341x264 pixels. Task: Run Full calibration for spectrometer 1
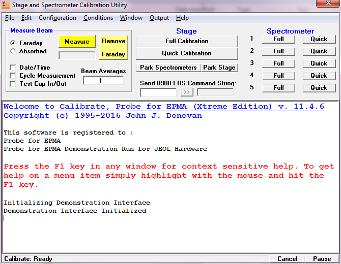pos(278,39)
